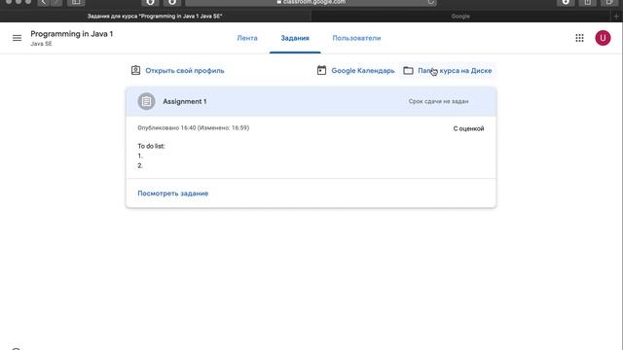Screen dimensions: 623x350
Task: Click the Открыть свой профиль link
Action: 184,71
